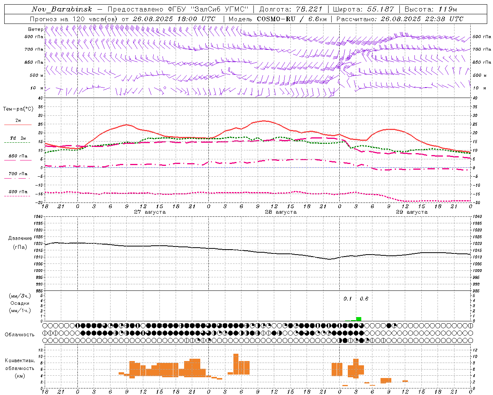Image resolution: width=493 pixels, height=395 pixels.
Task: Click the (км) unit label under convective cloudiness
Action: tap(20, 376)
